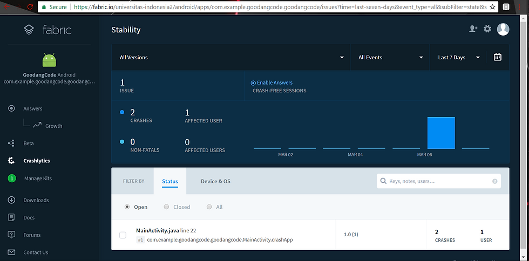Bookmark page with the star icon
The width and height of the screenshot is (529, 261).
(x=492, y=7)
